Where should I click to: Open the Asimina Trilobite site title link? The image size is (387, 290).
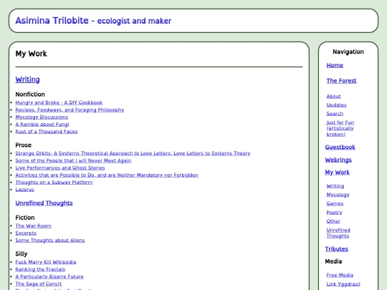click(93, 21)
